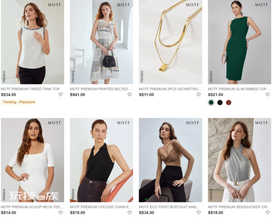Wishlist the Eco Twist Bodysuit
272x217 pixels.
198,212
